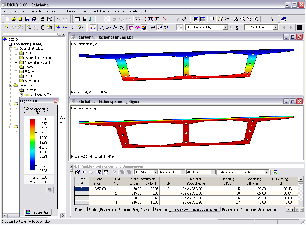Toggle the results display icon with red-blue bars
306x225 pixels.
click(x=93, y=27)
